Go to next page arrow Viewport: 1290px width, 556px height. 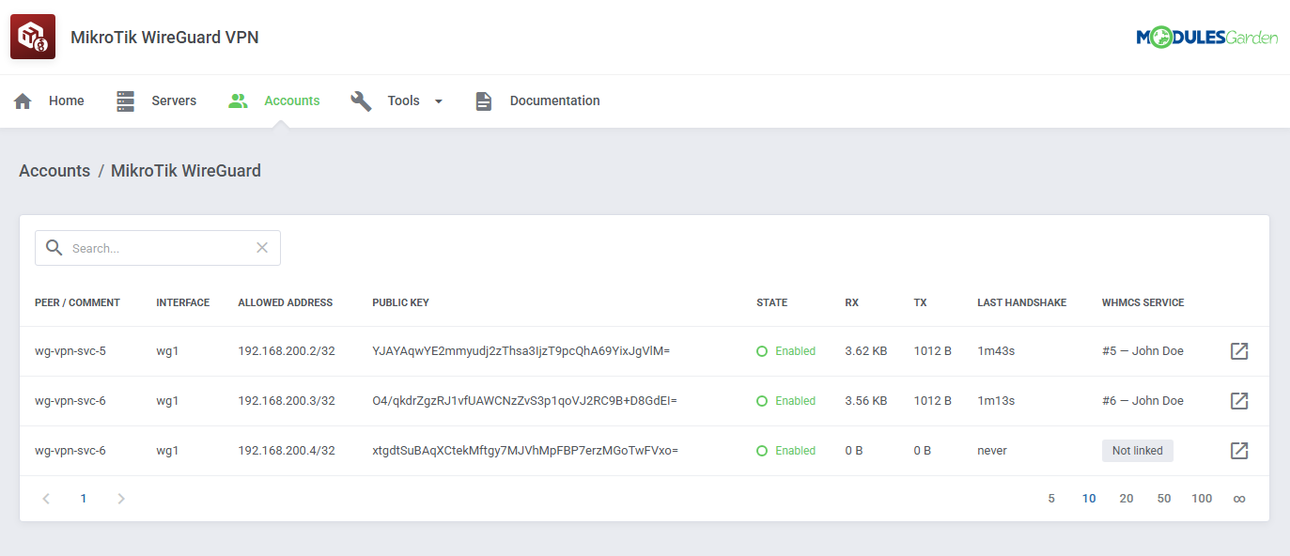(x=121, y=499)
